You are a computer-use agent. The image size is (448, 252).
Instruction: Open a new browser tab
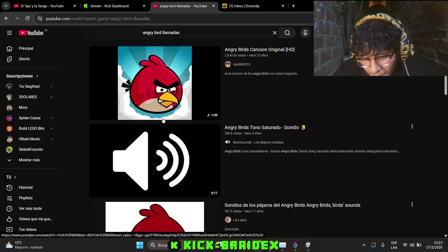[293, 6]
